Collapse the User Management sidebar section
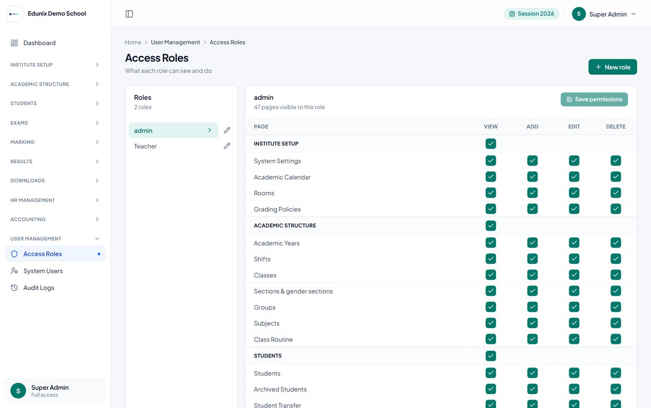This screenshot has width=651, height=408. click(55, 239)
